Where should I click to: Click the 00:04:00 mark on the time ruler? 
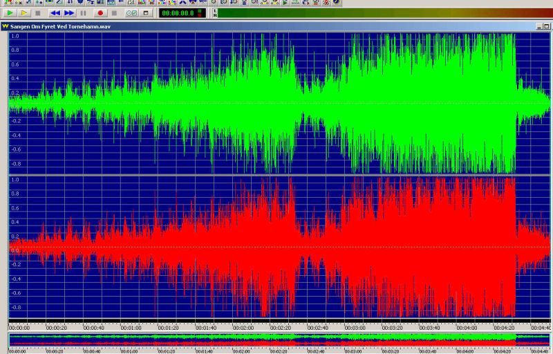[467, 327]
